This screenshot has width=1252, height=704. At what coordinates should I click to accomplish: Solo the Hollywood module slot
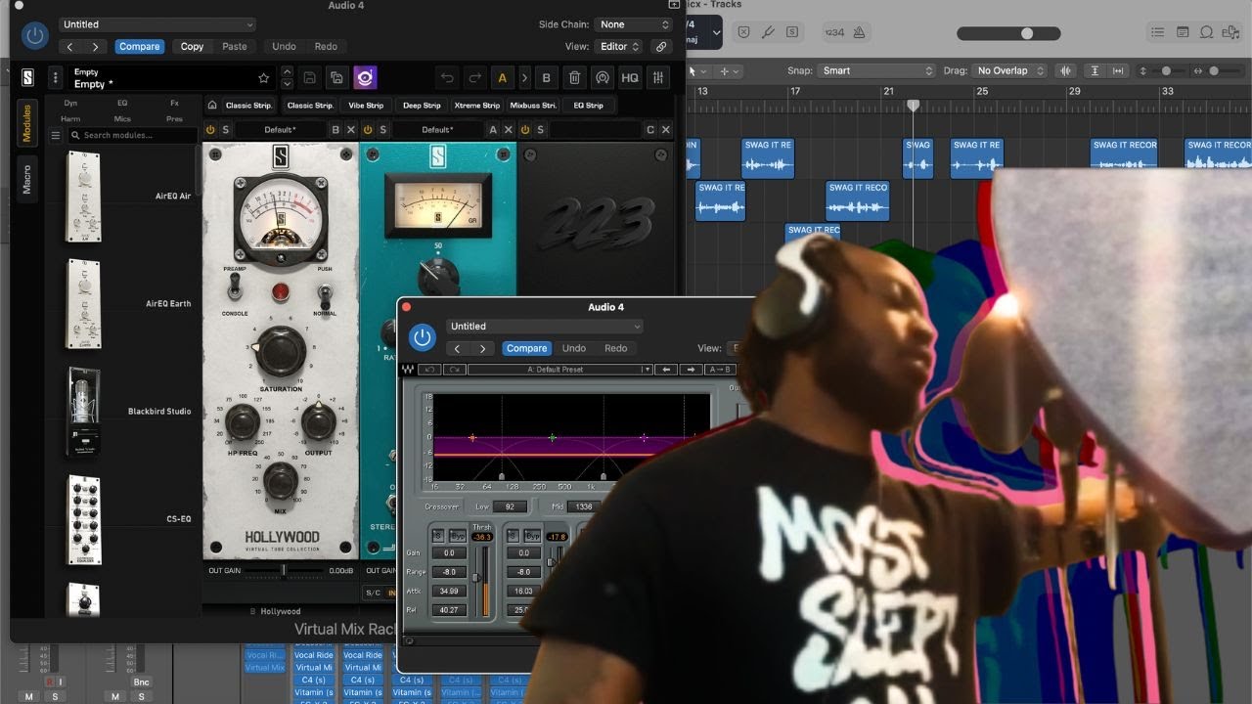pyautogui.click(x=226, y=130)
